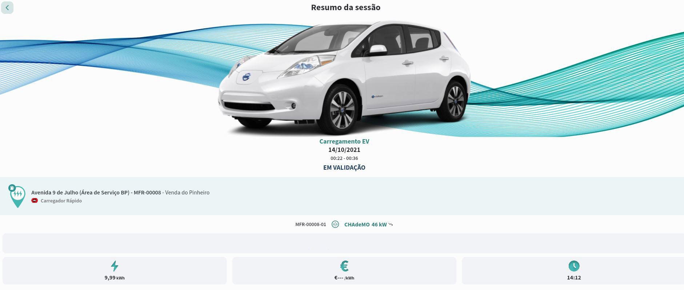The height and width of the screenshot is (290, 684).
Task: Click the charging station map pin icon
Action: (17, 196)
